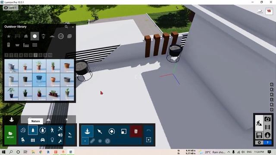The height and width of the screenshot is (155, 276).
Task: Go to library page 10
Action: (x=50, y=55)
